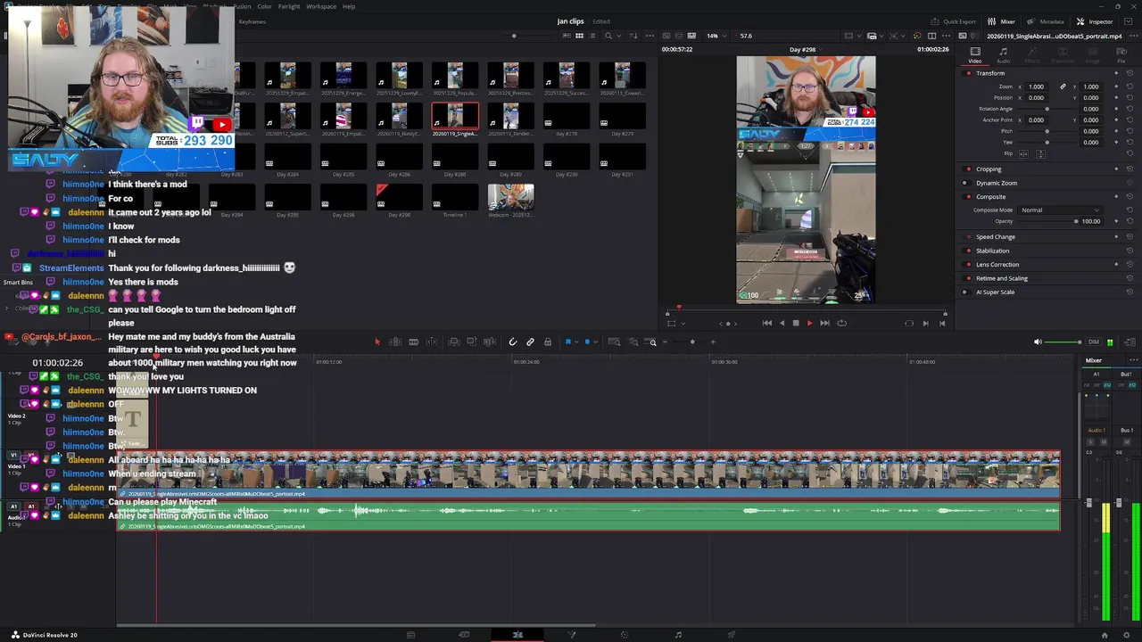Click the Zoom X value field

tap(1036, 86)
